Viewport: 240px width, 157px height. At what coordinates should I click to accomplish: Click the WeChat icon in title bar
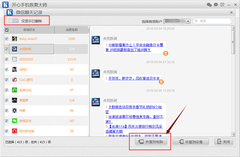tap(209, 4)
